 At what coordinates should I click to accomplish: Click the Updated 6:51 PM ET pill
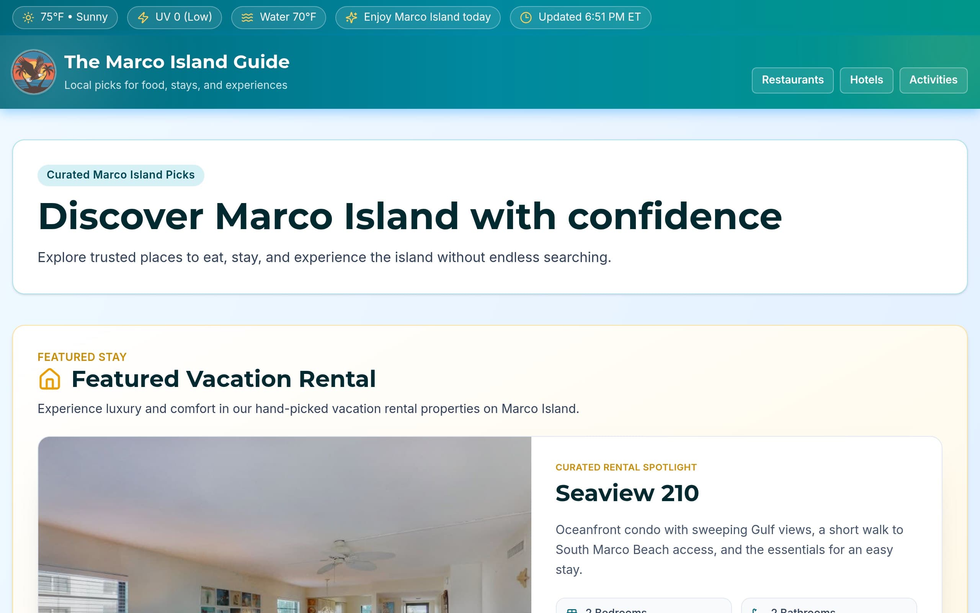click(581, 17)
